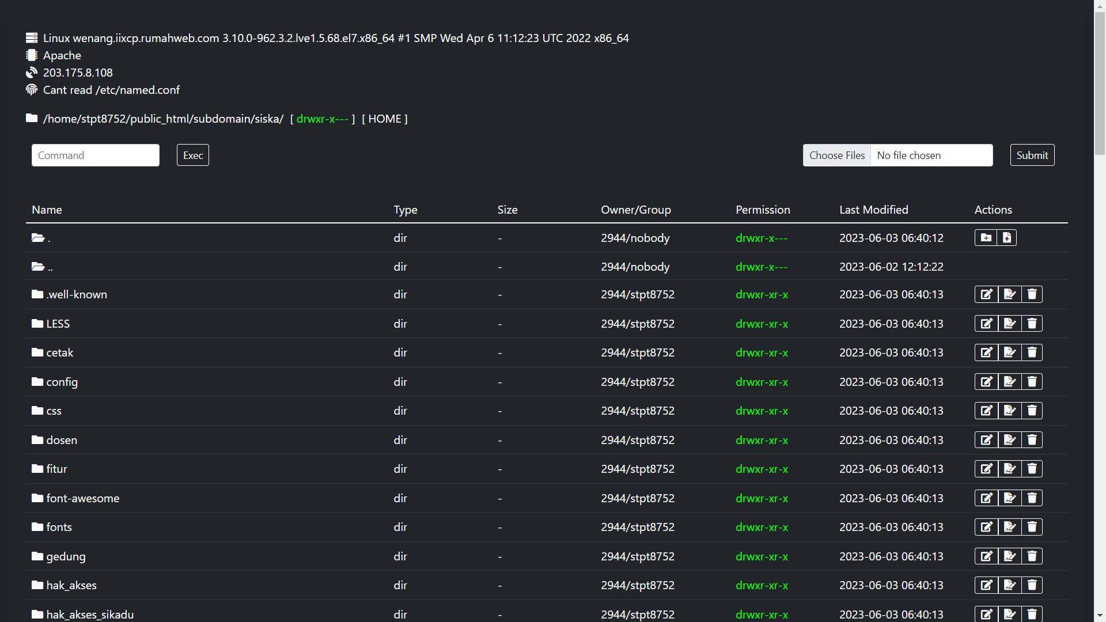Viewport: 1106px width, 622px height.
Task: Click the 'Last Modified' column header
Action: tap(873, 210)
